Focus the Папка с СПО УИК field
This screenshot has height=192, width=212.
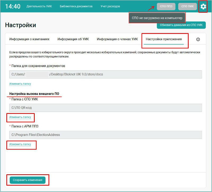coord(105,108)
